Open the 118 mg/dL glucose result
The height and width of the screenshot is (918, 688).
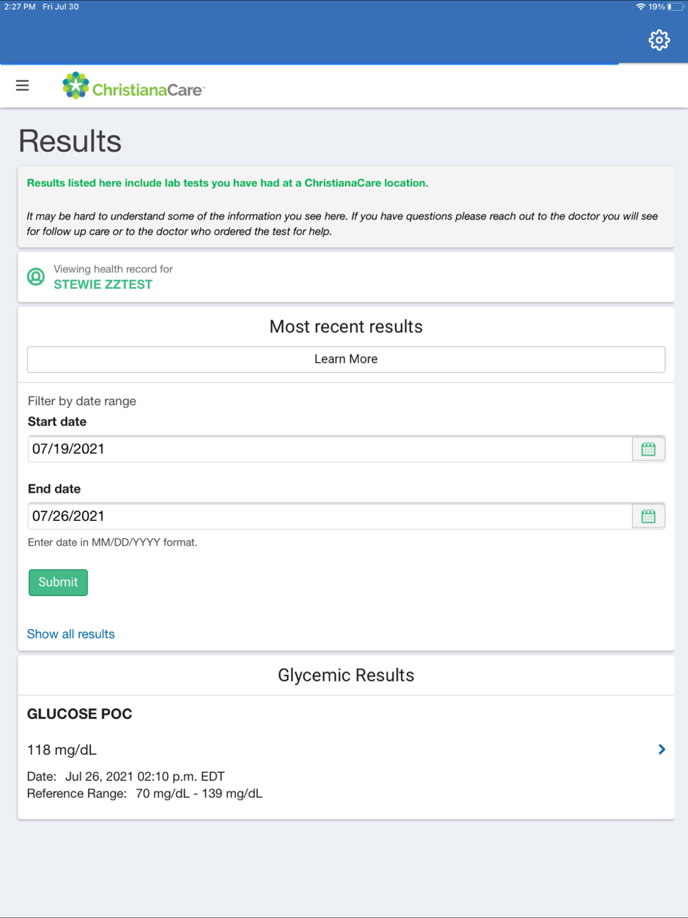click(x=62, y=750)
